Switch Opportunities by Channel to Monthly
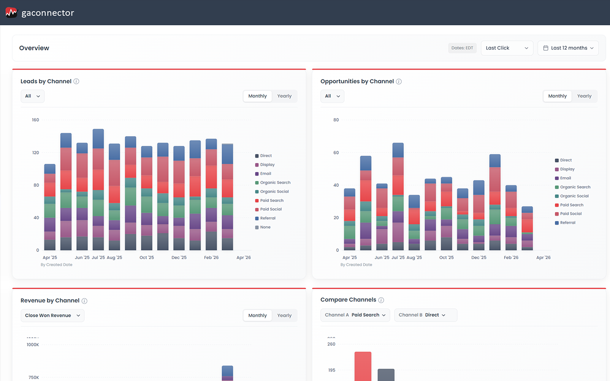 [x=557, y=96]
